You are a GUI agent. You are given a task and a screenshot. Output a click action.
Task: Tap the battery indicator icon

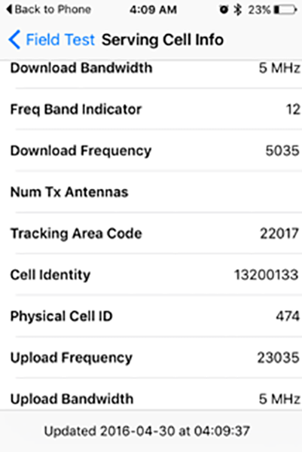click(x=285, y=10)
